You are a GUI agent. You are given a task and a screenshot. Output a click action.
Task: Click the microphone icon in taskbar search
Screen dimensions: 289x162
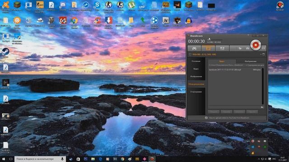pos(62,159)
